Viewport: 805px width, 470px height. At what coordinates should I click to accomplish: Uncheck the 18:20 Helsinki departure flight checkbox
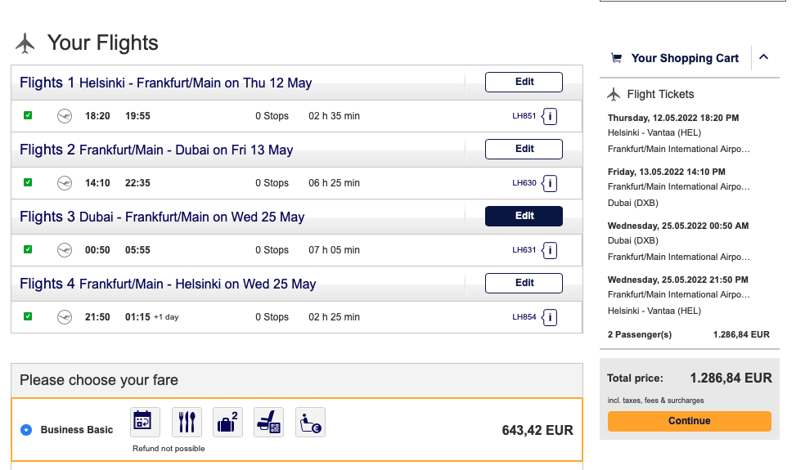[x=28, y=116]
